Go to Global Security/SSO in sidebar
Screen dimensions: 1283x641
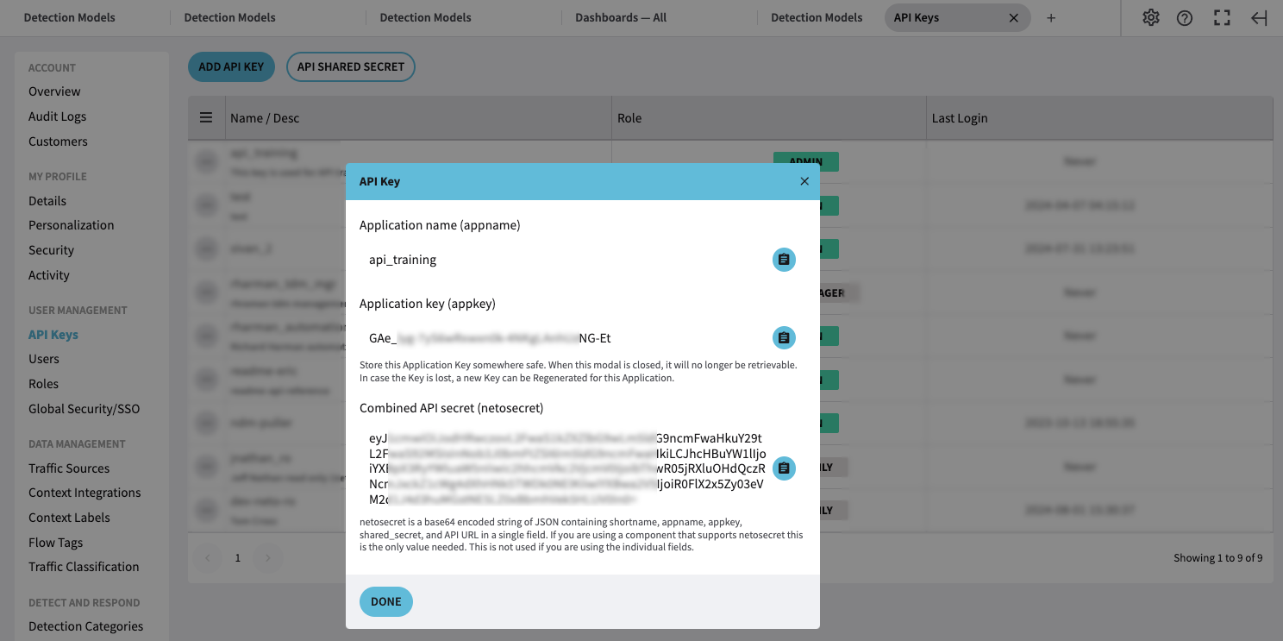[x=84, y=409]
